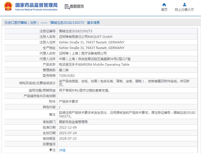
Task: Click the 变更情况 row label
Action: [49, 144]
